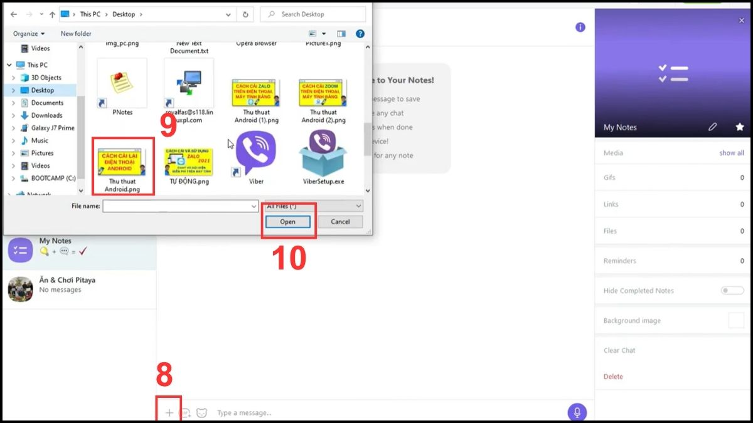Screen dimensions: 753x423
Task: Click the change view icon in file dialog
Action: [x=313, y=33]
